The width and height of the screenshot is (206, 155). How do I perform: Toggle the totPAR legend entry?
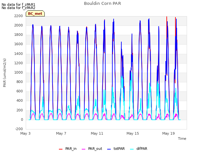(x=116, y=149)
